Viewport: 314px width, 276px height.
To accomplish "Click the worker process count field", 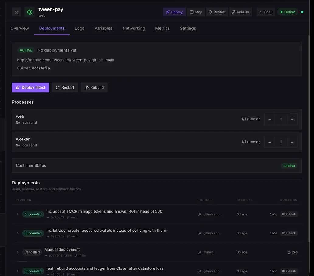I will click(x=281, y=142).
